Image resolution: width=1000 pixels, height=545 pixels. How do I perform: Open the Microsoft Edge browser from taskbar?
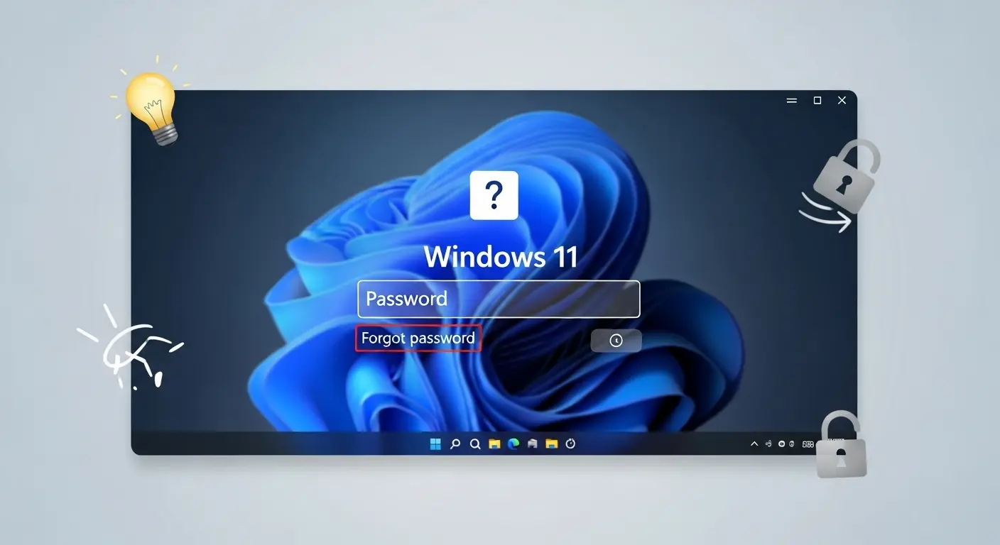click(x=513, y=444)
